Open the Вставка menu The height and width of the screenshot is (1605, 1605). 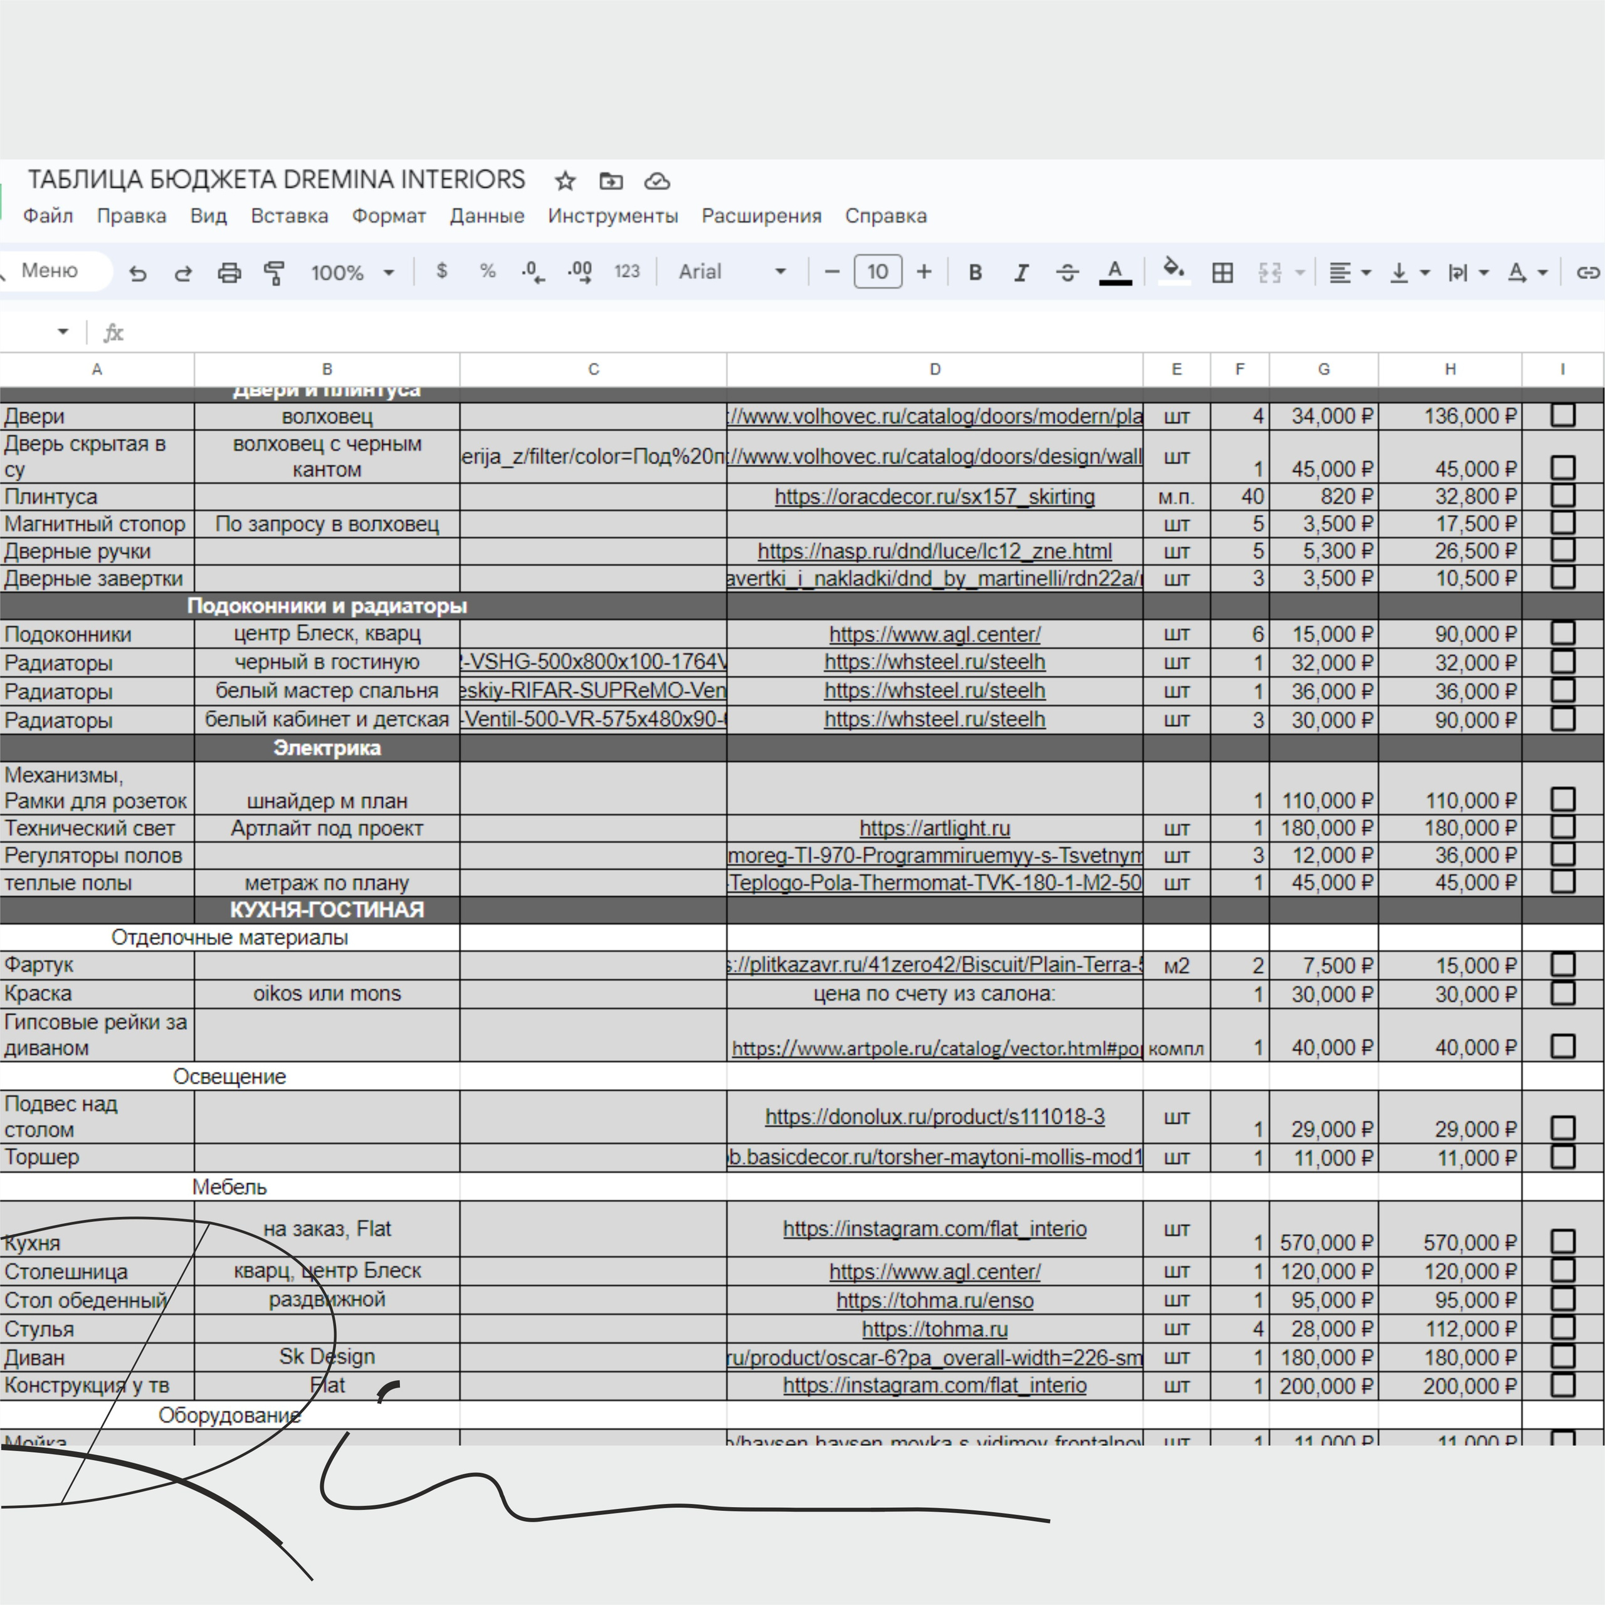pyautogui.click(x=289, y=216)
